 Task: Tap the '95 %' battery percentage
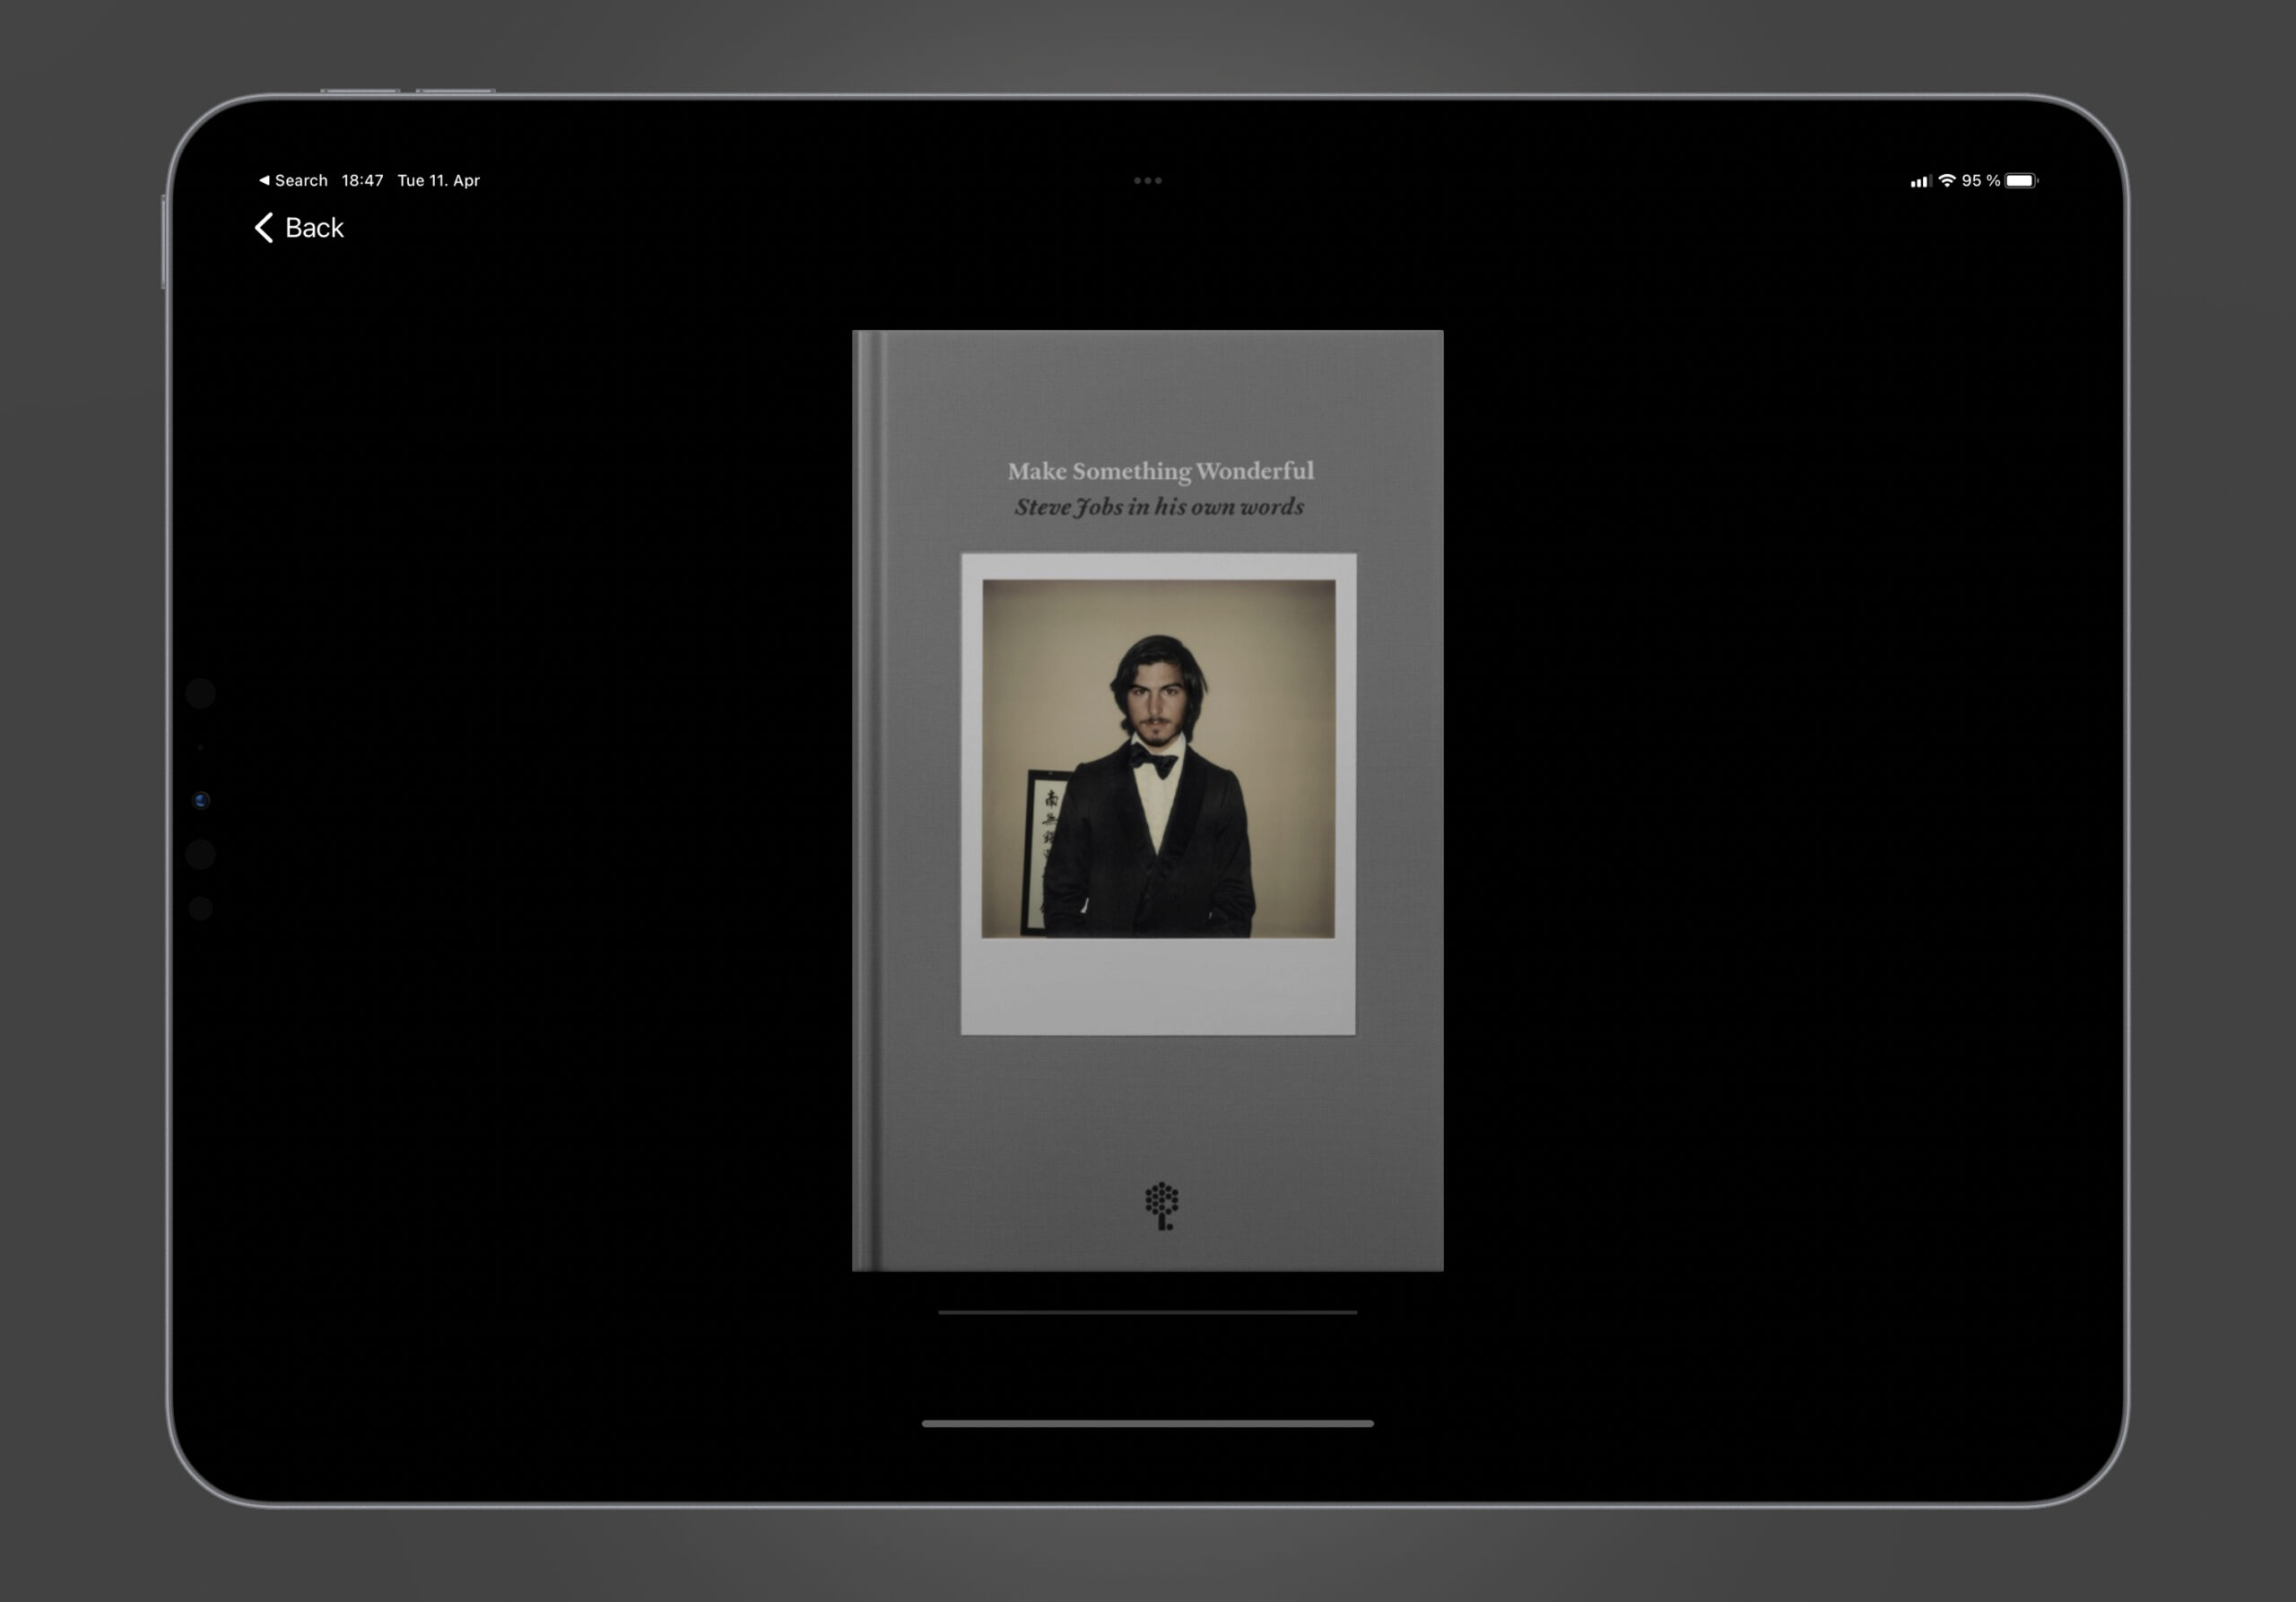[x=1980, y=180]
